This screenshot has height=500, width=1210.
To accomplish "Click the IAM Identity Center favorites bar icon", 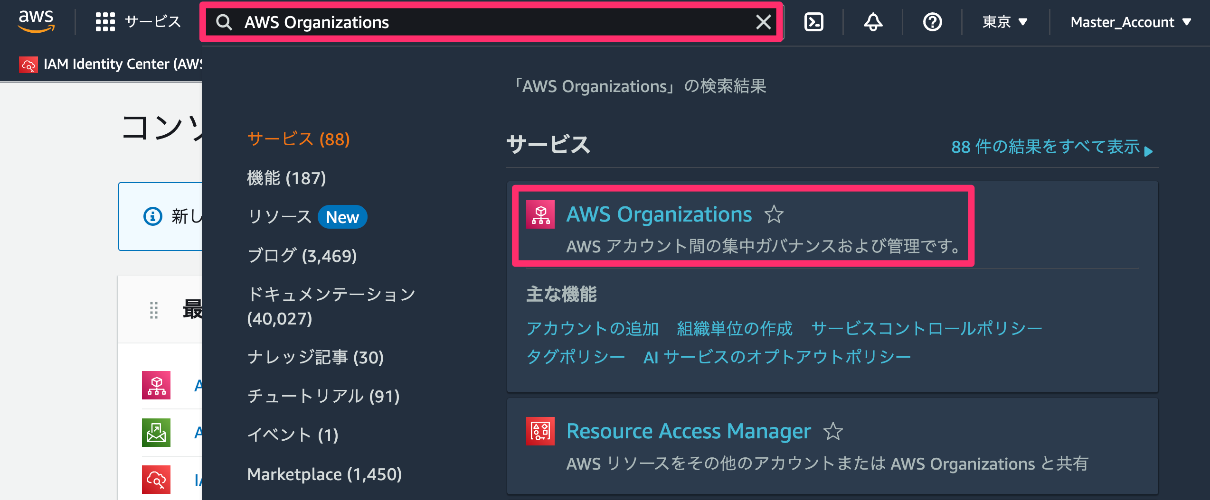I will (x=28, y=64).
